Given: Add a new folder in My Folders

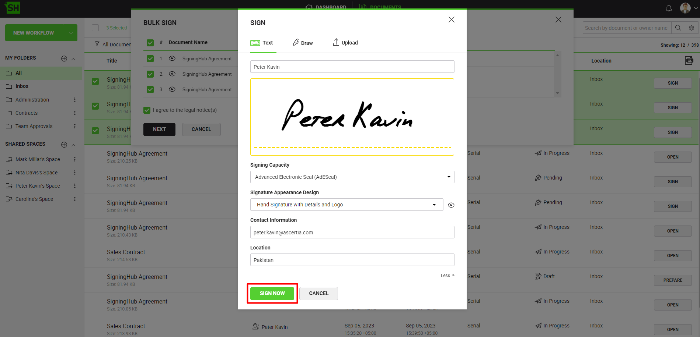Looking at the screenshot, I should [64, 58].
